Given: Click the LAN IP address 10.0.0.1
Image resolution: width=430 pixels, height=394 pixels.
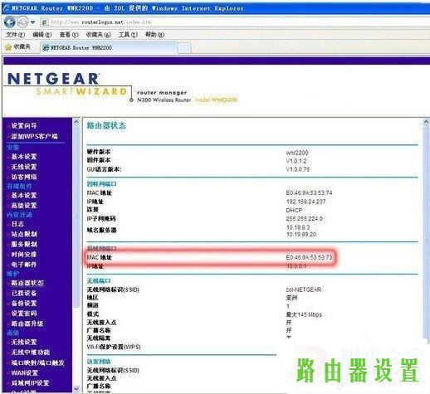Looking at the screenshot, I should [296, 266].
